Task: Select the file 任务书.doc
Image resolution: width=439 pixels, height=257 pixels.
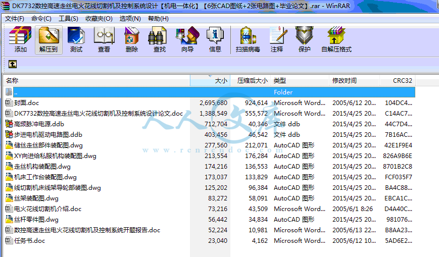Action: [30, 240]
